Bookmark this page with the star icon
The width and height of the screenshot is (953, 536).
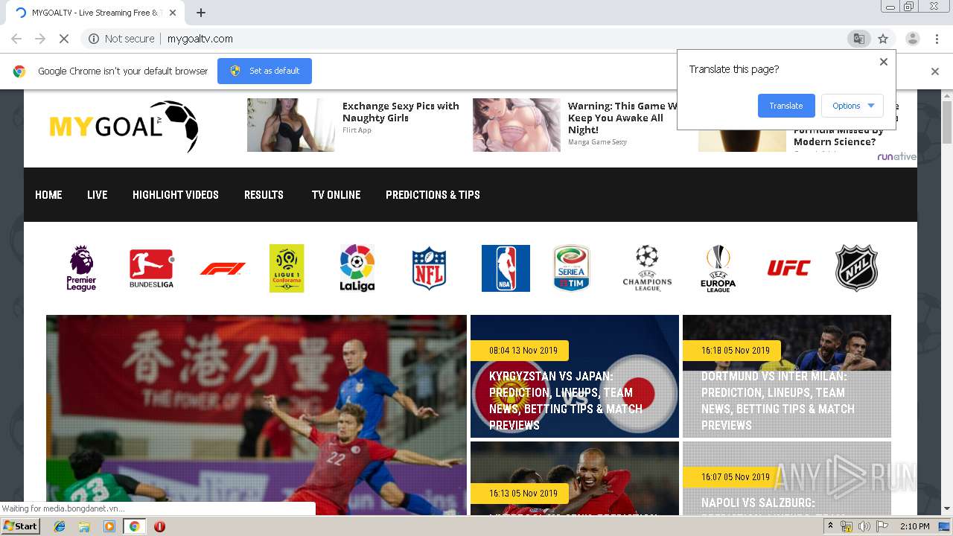coord(883,39)
